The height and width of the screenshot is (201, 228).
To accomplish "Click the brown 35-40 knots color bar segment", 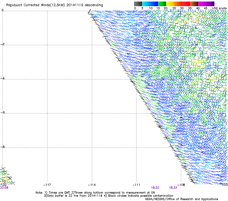I will click(194, 4).
